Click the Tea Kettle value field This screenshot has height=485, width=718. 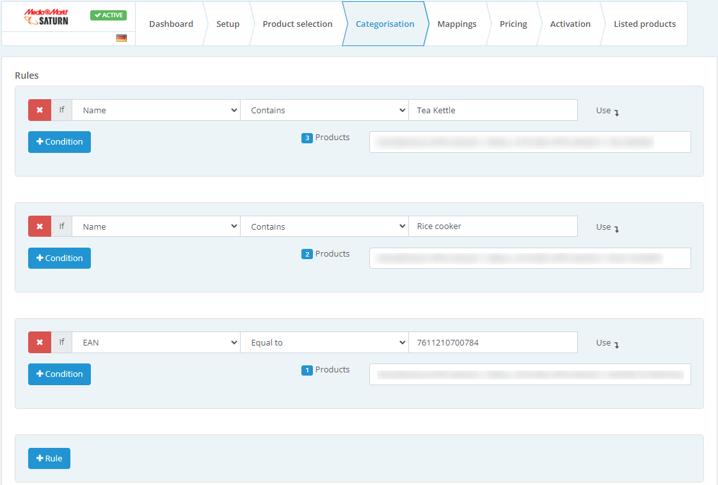pos(493,111)
